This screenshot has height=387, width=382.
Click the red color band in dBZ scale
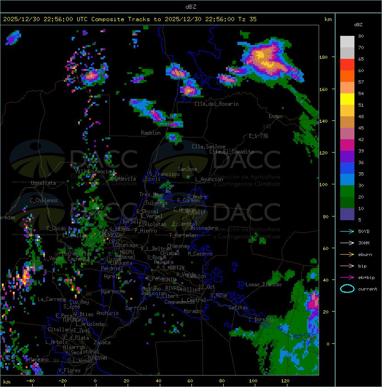347,65
